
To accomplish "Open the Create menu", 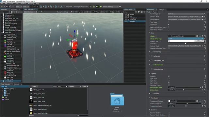I will pyautogui.click(x=11, y=4).
